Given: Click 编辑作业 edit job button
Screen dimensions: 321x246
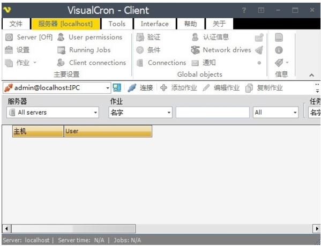Looking at the screenshot, I should point(221,88).
